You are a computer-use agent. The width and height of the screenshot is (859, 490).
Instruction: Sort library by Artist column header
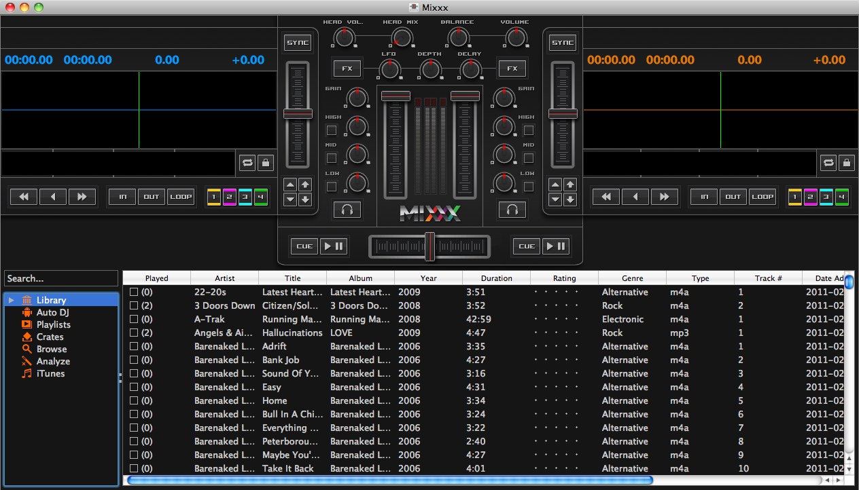224,278
